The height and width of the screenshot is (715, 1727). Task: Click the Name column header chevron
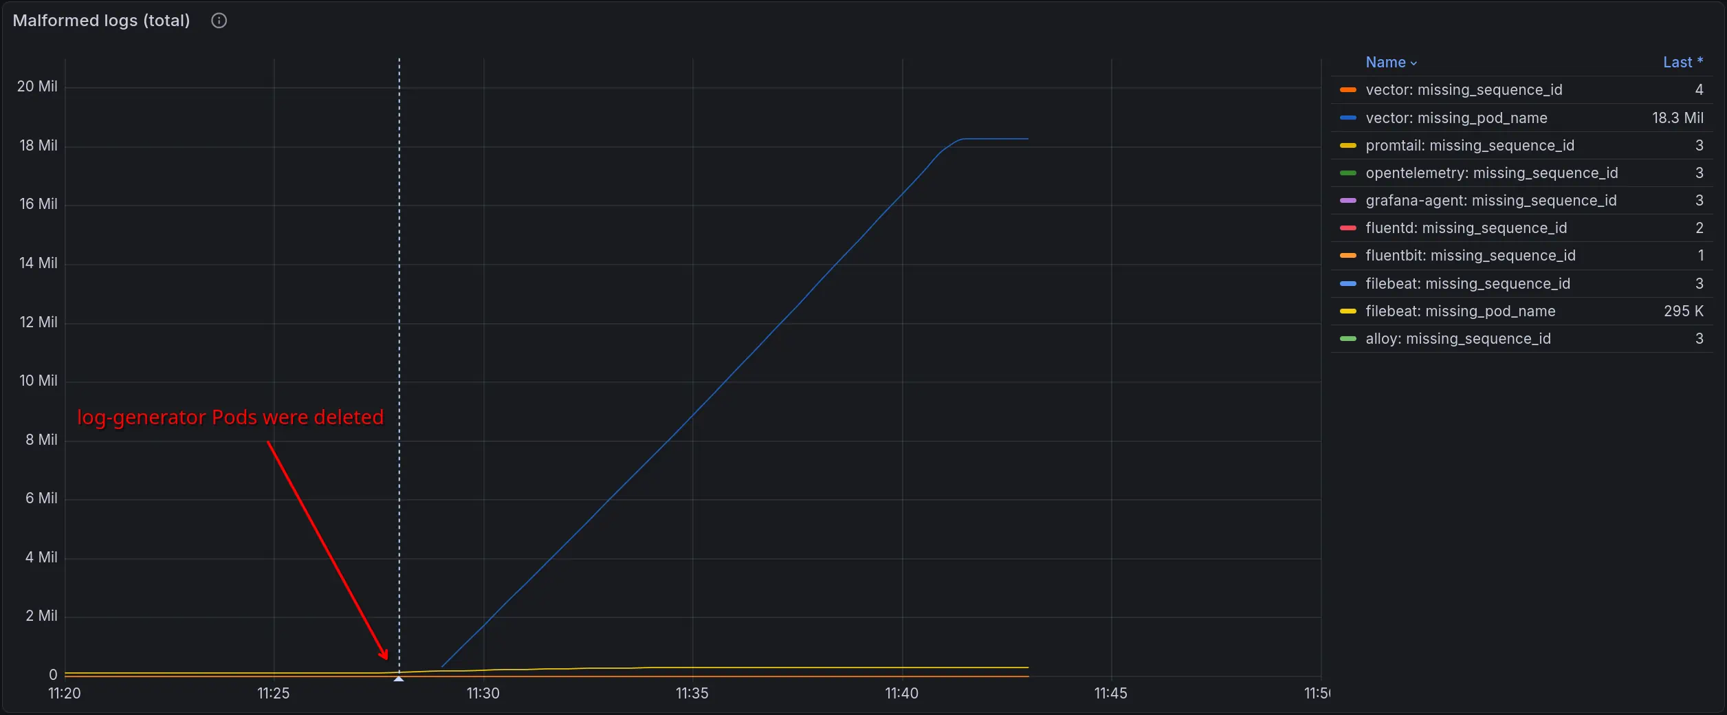click(1413, 63)
